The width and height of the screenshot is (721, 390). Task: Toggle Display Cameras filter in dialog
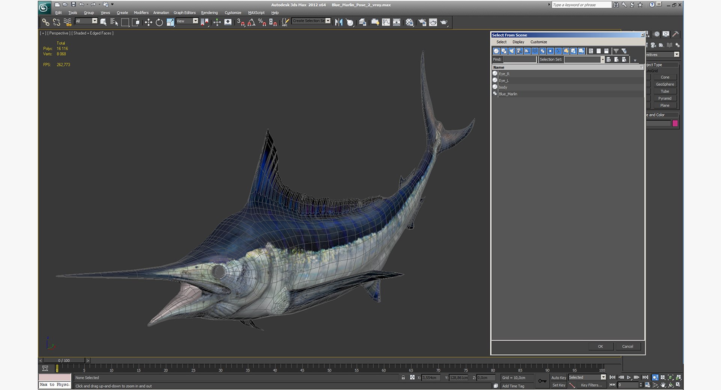click(x=519, y=51)
